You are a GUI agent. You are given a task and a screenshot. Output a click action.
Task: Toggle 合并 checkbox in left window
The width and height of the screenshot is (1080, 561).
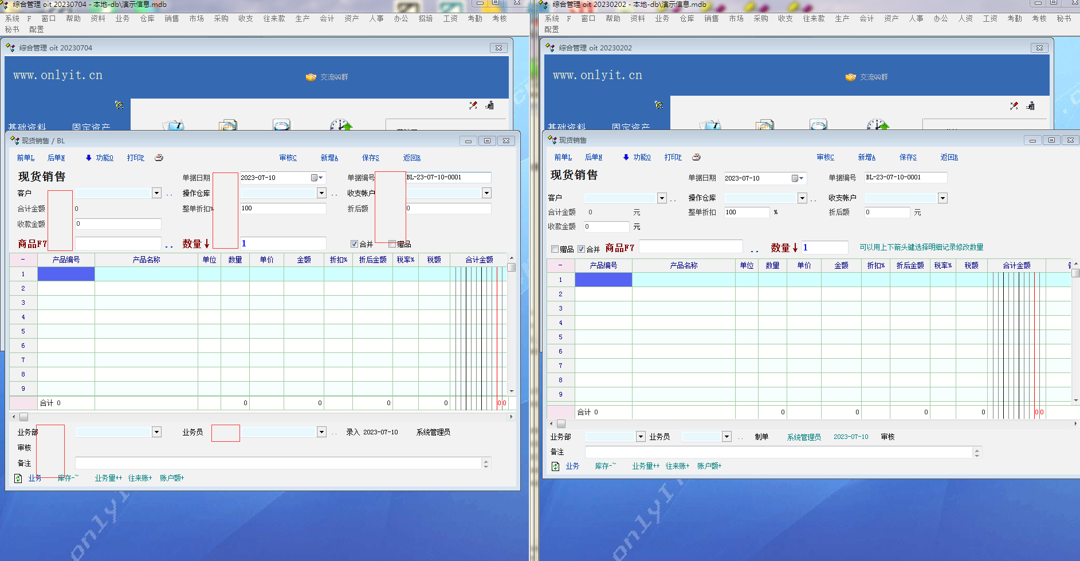click(x=354, y=244)
